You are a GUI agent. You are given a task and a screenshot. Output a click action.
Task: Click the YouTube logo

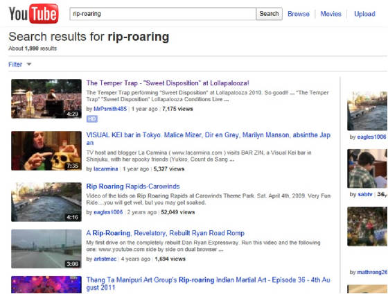[x=34, y=14]
